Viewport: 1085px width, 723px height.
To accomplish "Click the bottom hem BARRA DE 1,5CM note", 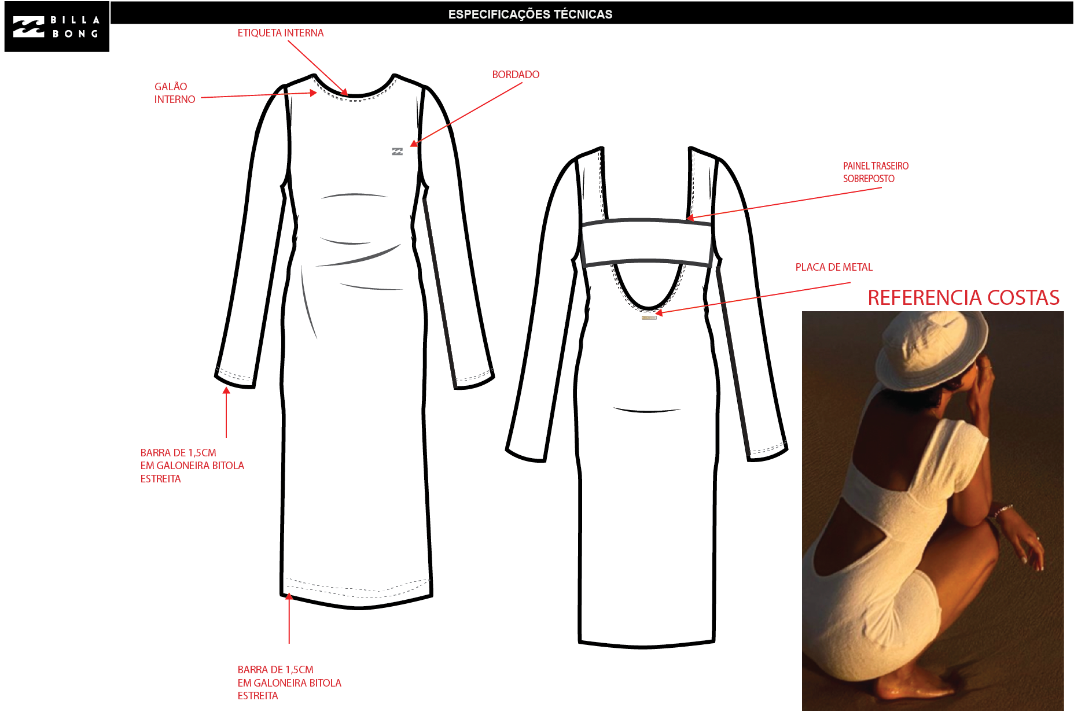I will (289, 683).
